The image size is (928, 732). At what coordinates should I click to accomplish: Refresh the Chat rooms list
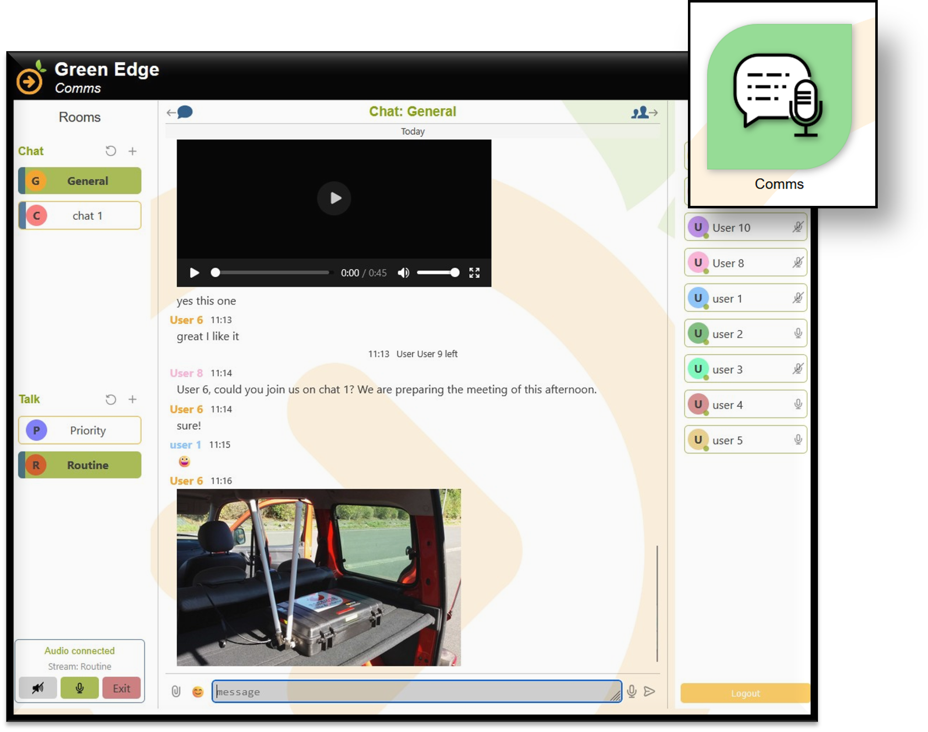coord(110,151)
